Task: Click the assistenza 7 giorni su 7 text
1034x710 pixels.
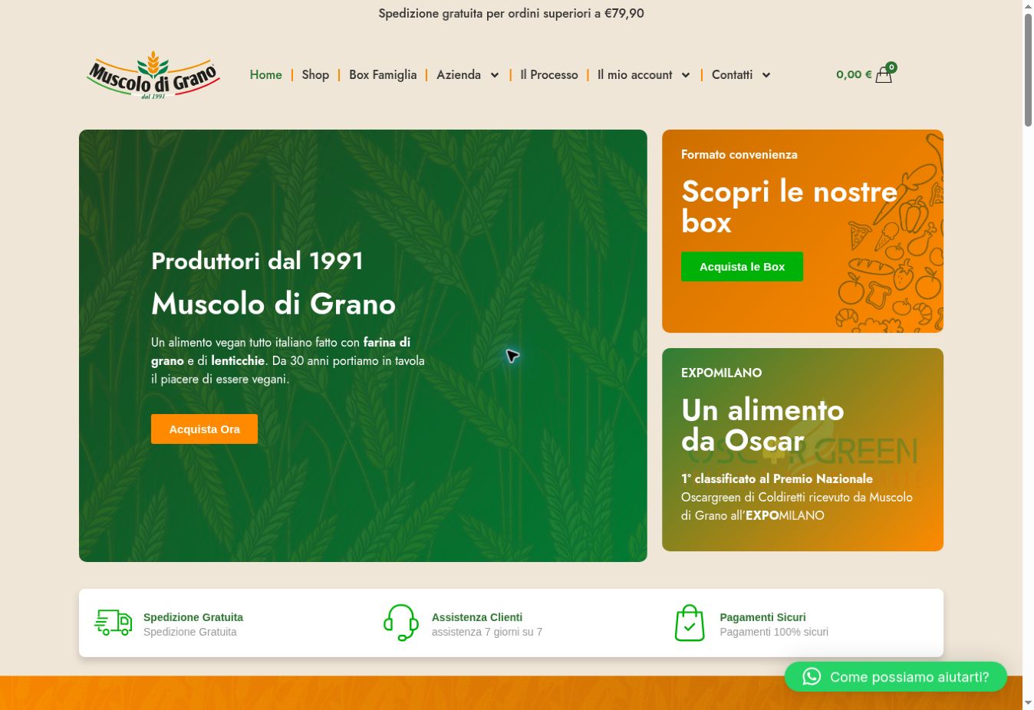Action: pos(487,632)
